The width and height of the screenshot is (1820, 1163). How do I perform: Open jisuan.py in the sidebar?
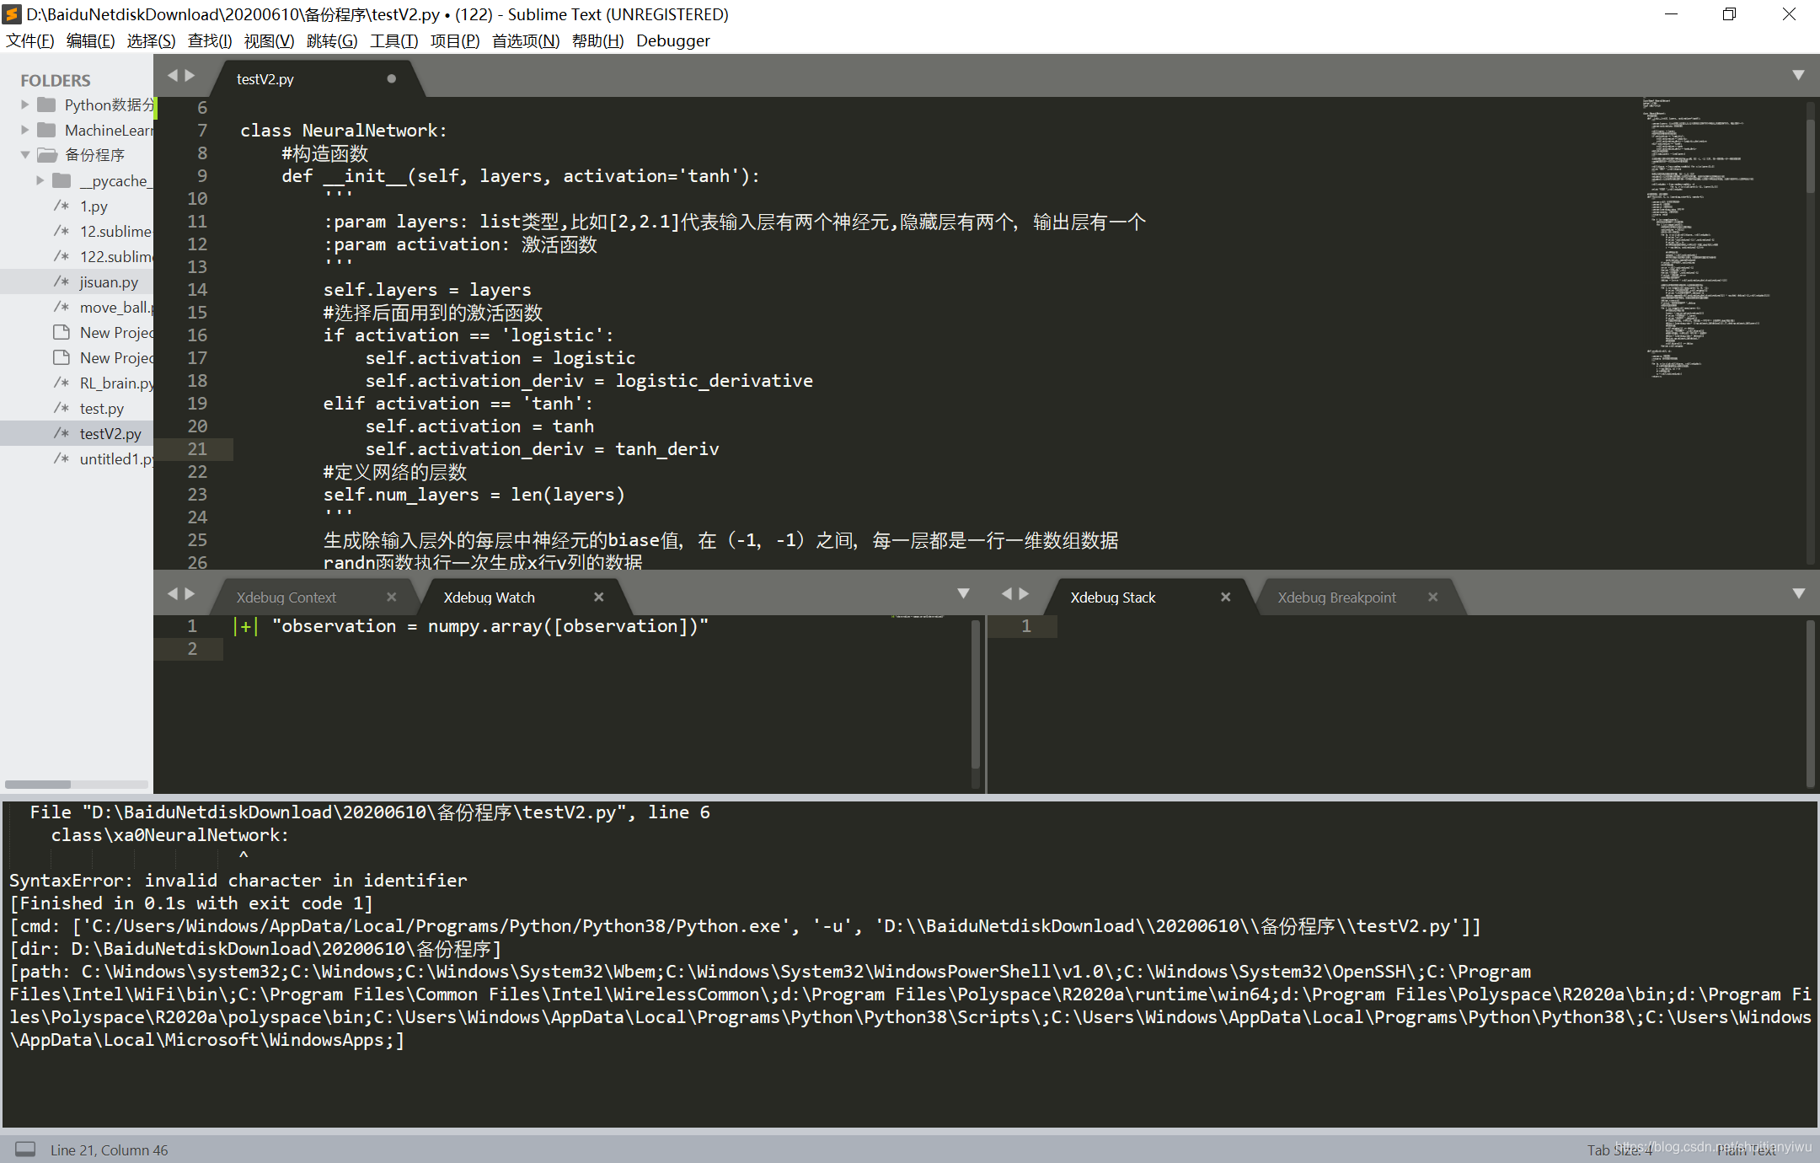pyautogui.click(x=108, y=282)
